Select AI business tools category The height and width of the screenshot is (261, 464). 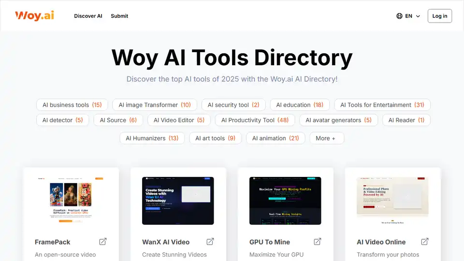point(72,105)
